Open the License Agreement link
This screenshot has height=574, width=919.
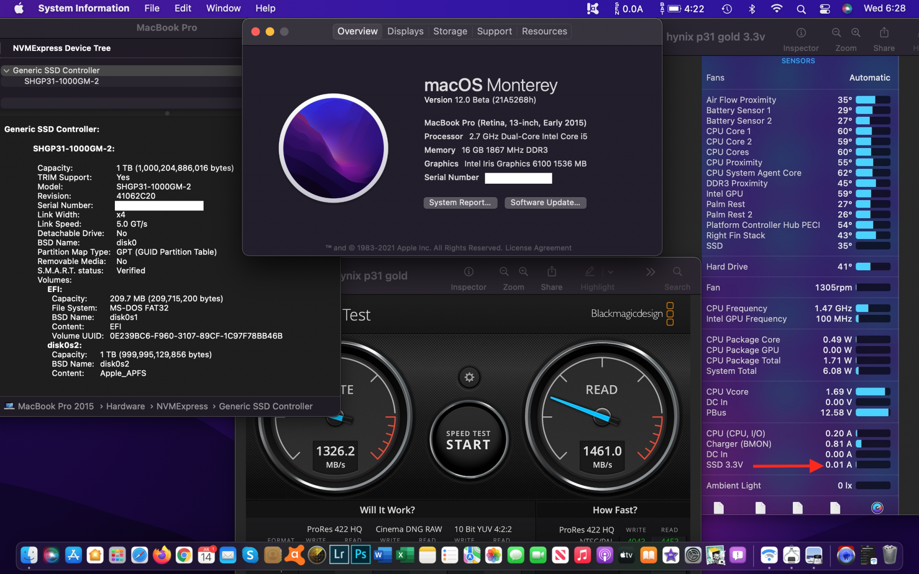coord(538,248)
